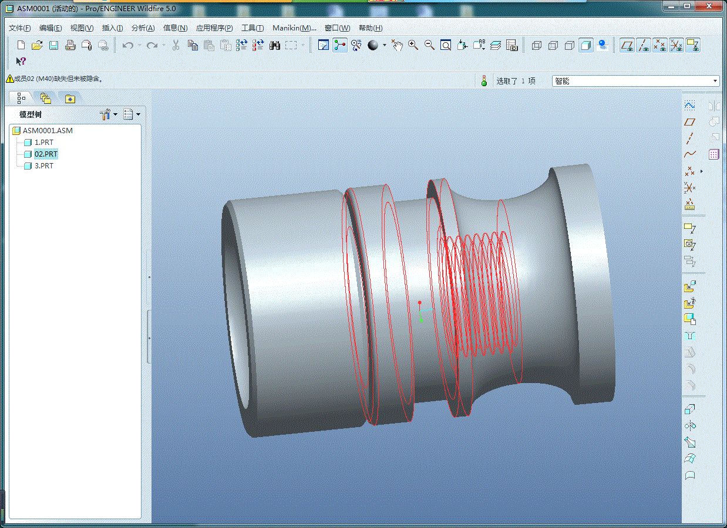Open a file with the folder icon
Viewport: 727px width, 528px height.
pyautogui.click(x=37, y=45)
